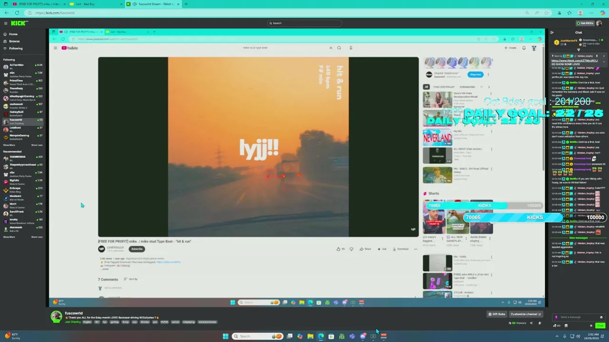Open Browse in Kick sidebar
Screen dimensions: 609x342
(11, 41)
